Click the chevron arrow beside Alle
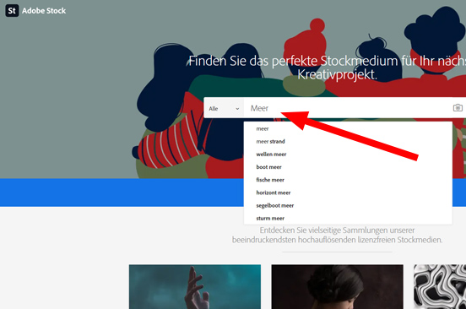Viewport: 466px width, 309px height. coord(237,109)
